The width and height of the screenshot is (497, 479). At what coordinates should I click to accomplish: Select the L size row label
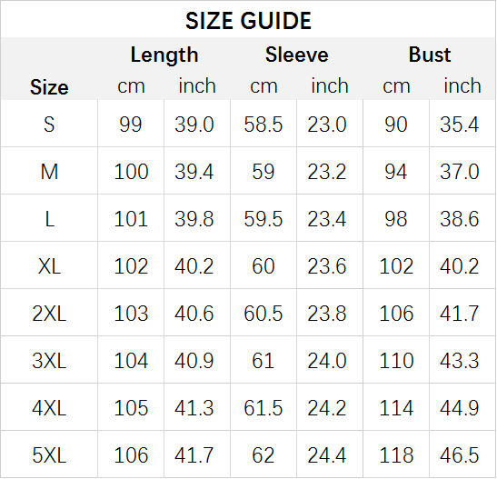[x=49, y=219]
